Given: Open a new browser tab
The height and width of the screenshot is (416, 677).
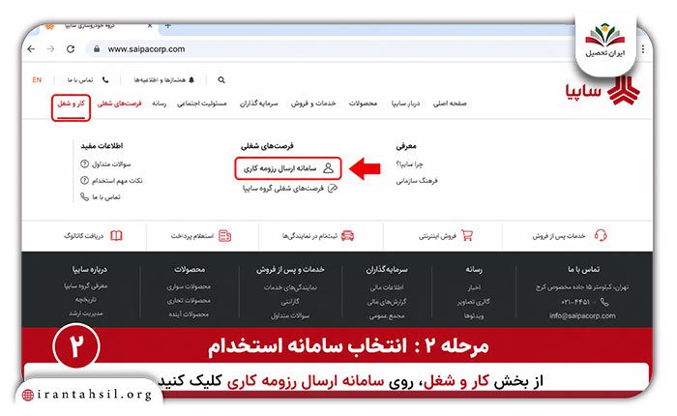Looking at the screenshot, I should (x=168, y=26).
